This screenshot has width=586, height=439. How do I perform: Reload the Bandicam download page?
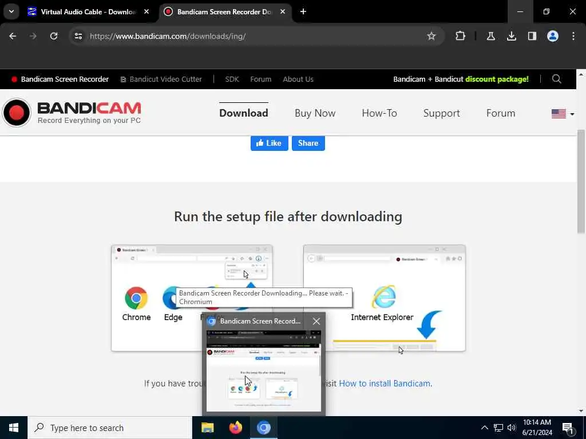(x=54, y=36)
